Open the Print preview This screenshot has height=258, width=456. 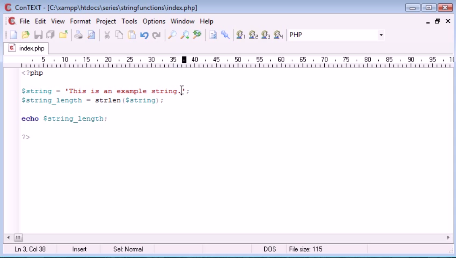tap(91, 35)
